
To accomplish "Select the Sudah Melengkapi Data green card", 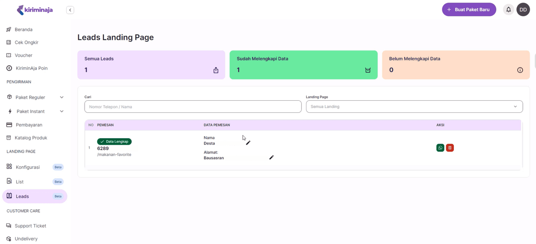I will (303, 65).
